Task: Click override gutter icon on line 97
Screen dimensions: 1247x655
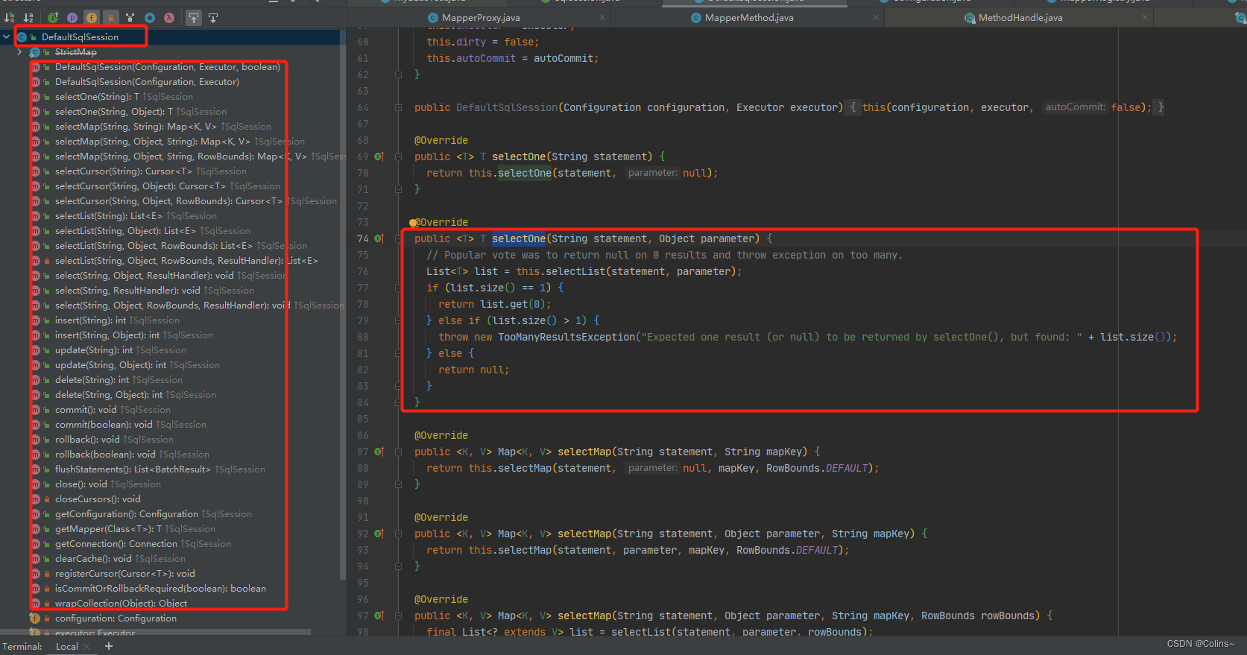Action: pos(379,616)
